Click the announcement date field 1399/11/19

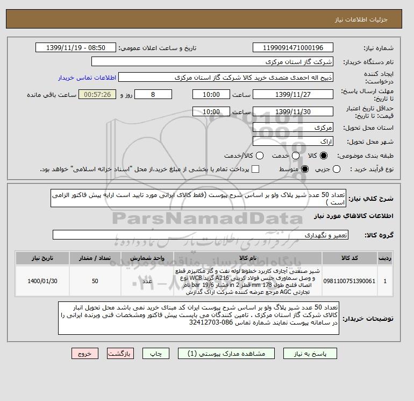[75, 47]
